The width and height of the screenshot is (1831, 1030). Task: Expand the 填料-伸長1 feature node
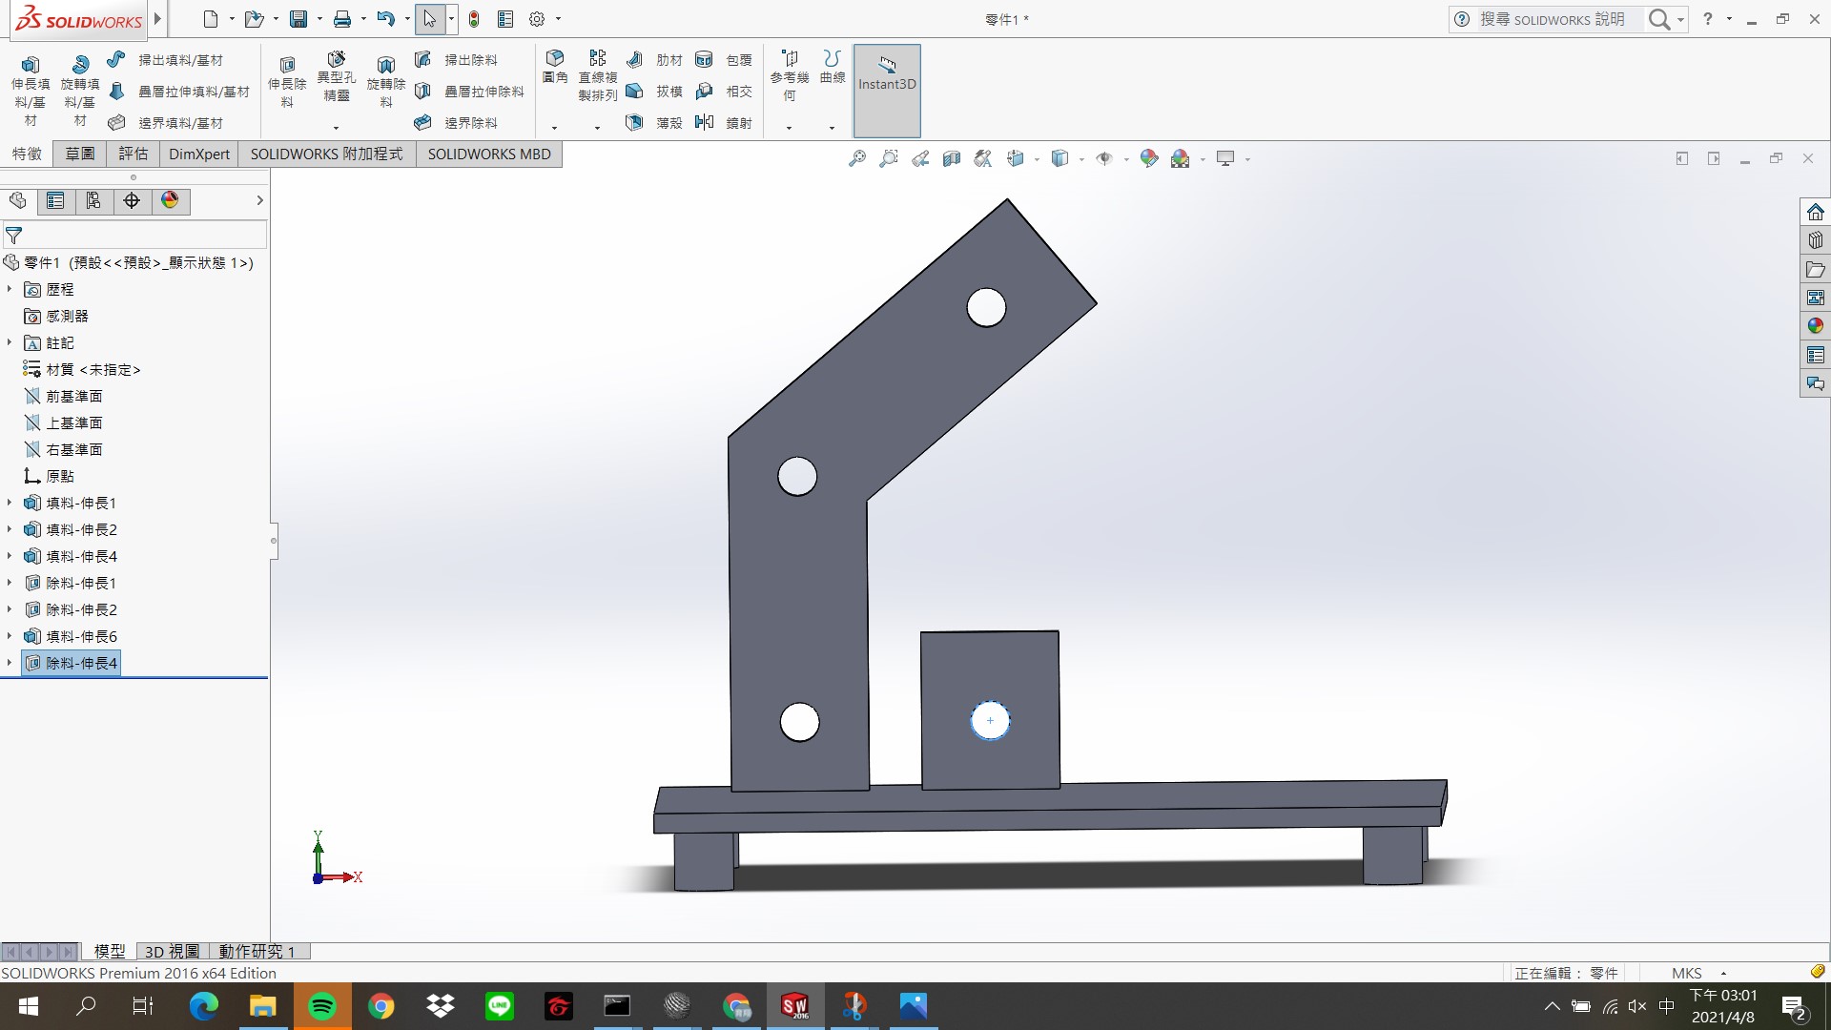point(10,503)
